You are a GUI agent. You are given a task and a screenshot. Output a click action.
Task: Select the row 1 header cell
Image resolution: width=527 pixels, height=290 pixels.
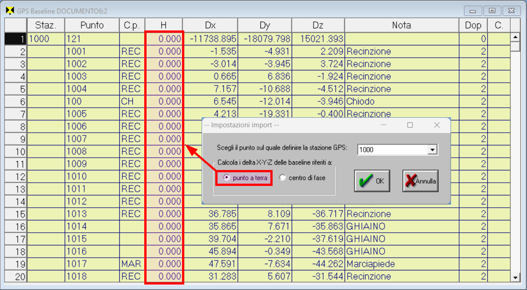point(16,39)
